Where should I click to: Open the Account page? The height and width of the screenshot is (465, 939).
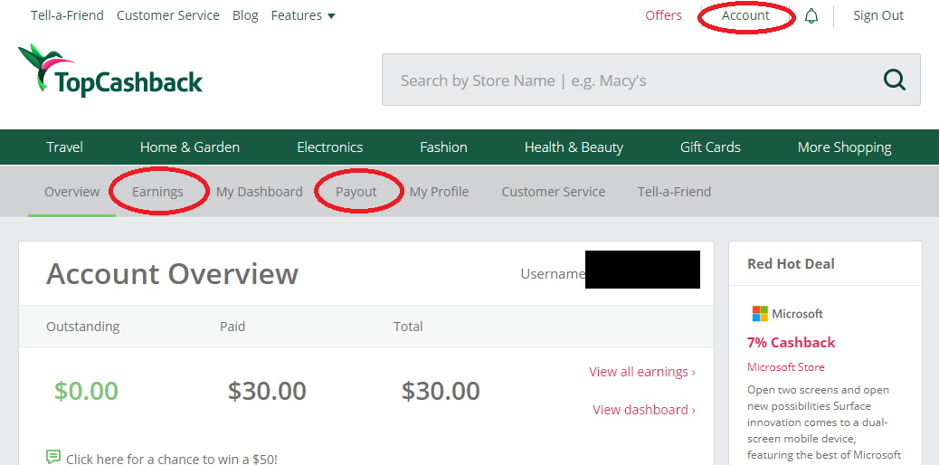[x=745, y=15]
